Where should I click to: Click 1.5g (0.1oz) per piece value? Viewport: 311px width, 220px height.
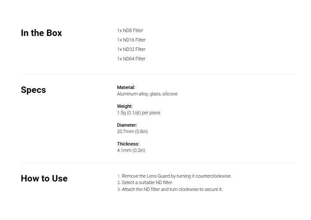point(138,113)
